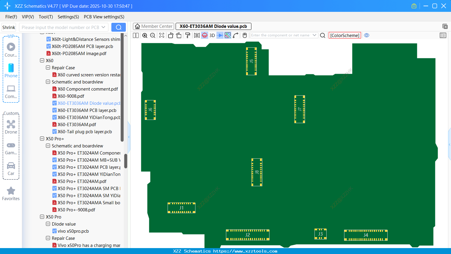Click the XZZ Schematics app logo
This screenshot has width=451, height=254.
pyautogui.click(x=7, y=6)
